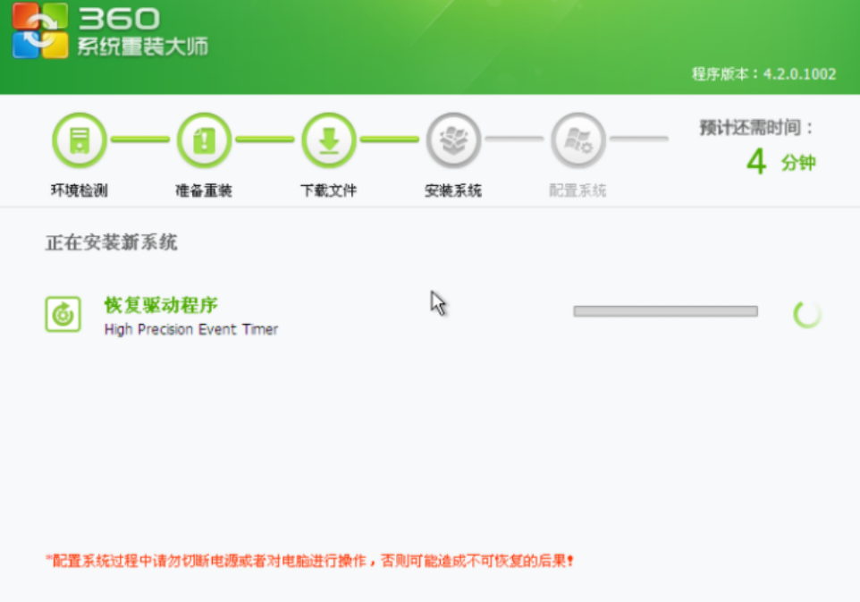Select the 配置系统 step icon

point(578,140)
